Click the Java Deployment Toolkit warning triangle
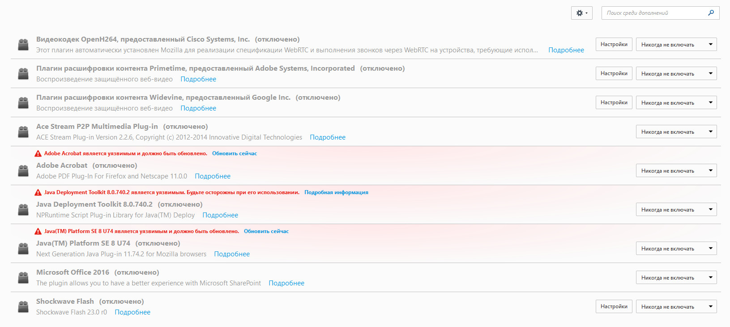Viewport: 730px width, 327px height. pyautogui.click(x=38, y=192)
